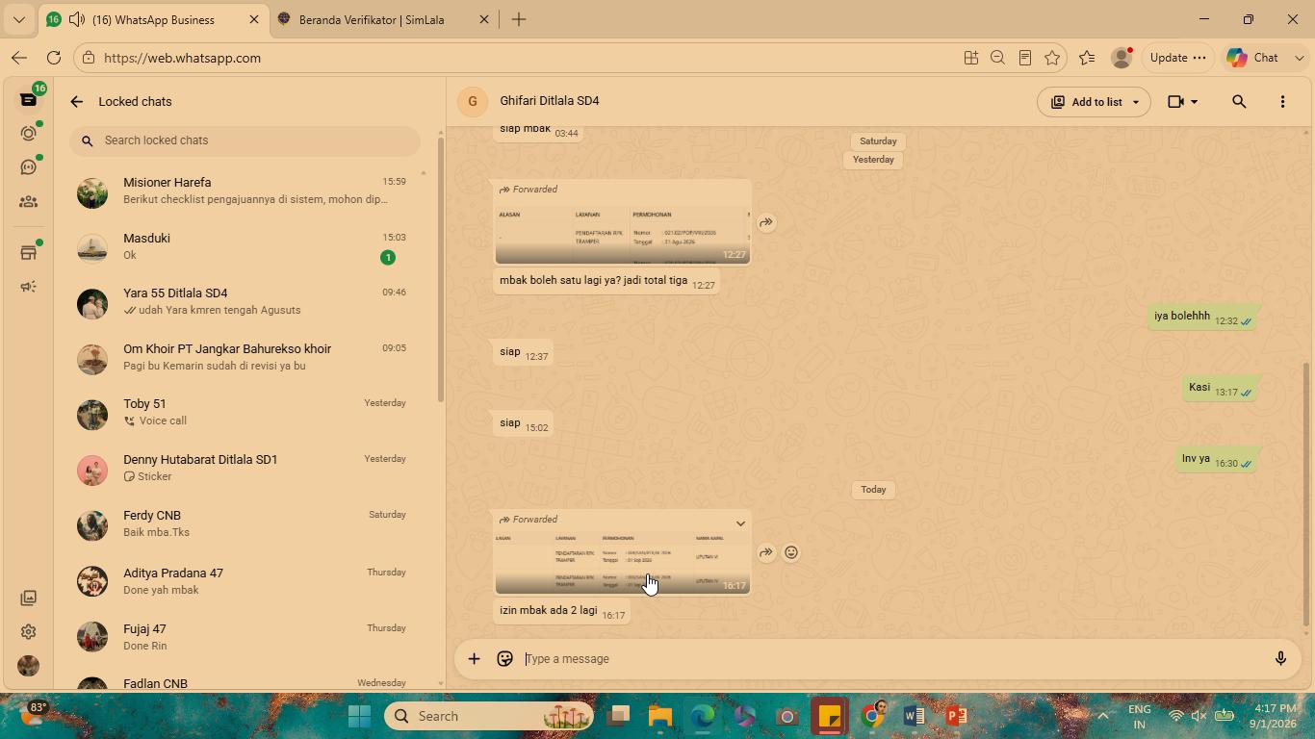1315x739 pixels.
Task: Search within the Ghifari chat
Action: (x=1239, y=102)
